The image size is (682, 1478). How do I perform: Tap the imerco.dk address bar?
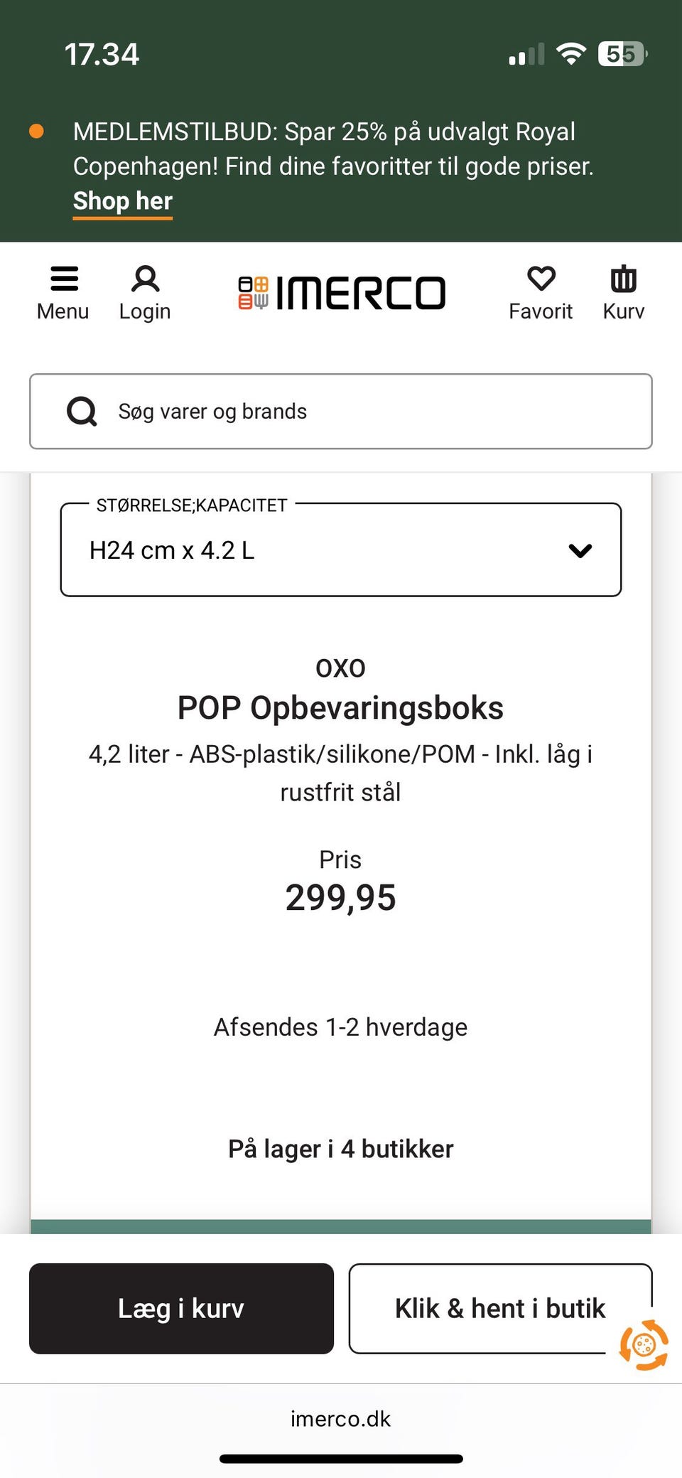pos(340,1419)
